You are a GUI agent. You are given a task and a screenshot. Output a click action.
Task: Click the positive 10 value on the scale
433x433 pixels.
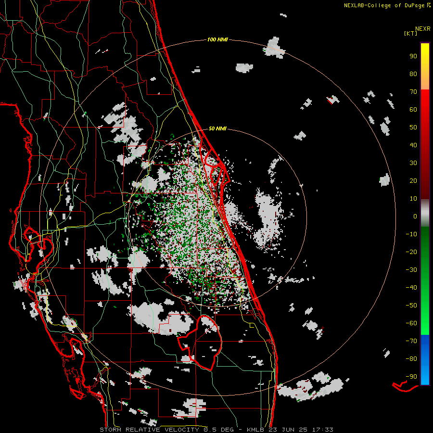[413, 199]
